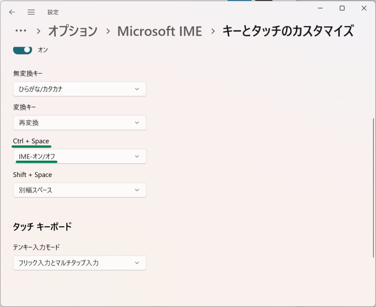376x307 pixels.
Task: Click the 無変換キー label
Action: pyautogui.click(x=28, y=73)
